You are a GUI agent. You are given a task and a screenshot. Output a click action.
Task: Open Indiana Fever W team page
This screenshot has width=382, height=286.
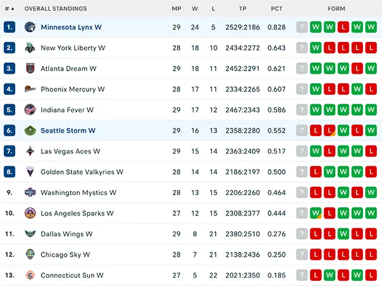point(67,110)
